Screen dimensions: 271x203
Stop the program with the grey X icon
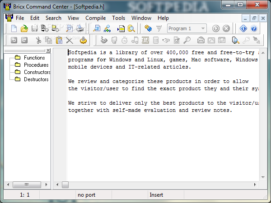click(226, 28)
